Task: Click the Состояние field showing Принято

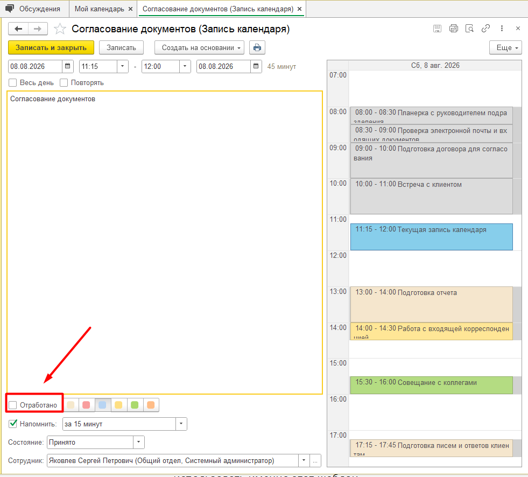Action: coord(90,442)
